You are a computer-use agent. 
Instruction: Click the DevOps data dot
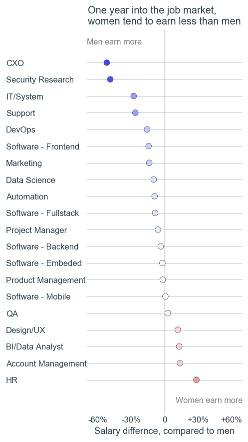[147, 129]
